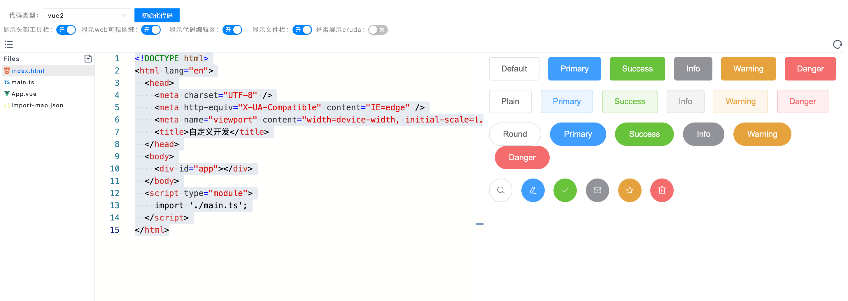Click the round blue Primary button

[x=578, y=134]
